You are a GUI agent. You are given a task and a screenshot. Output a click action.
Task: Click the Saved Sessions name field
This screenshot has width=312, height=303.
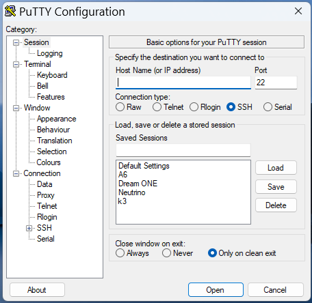(x=183, y=150)
